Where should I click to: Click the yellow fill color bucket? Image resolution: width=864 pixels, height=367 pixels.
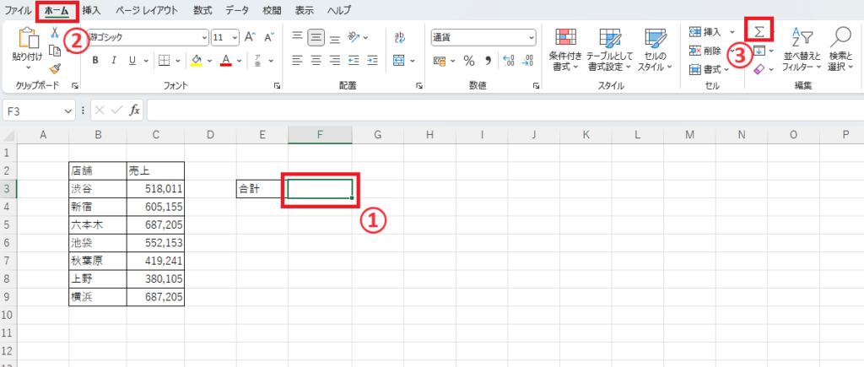[x=195, y=60]
